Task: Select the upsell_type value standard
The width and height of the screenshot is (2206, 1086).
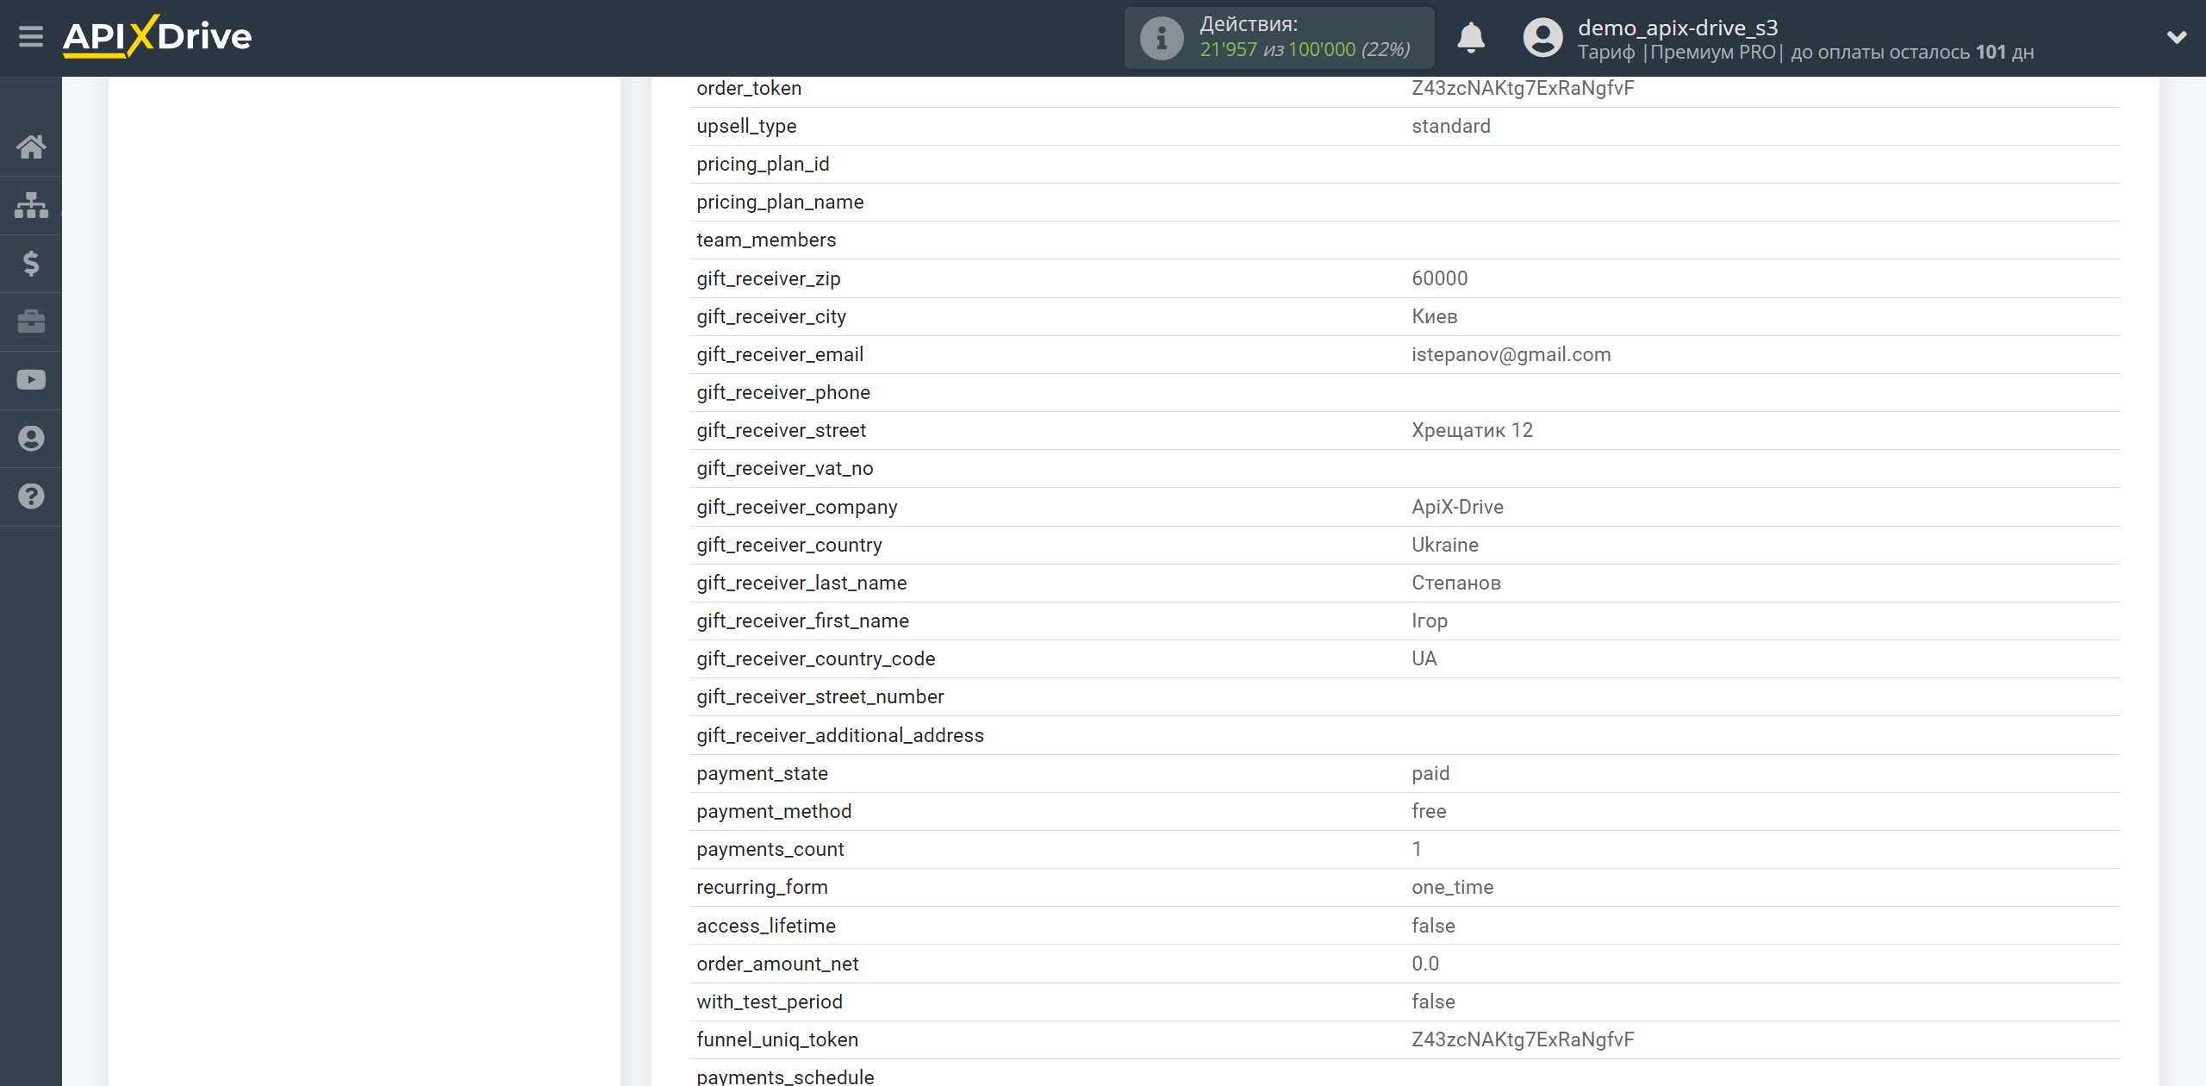Action: pyautogui.click(x=1450, y=126)
